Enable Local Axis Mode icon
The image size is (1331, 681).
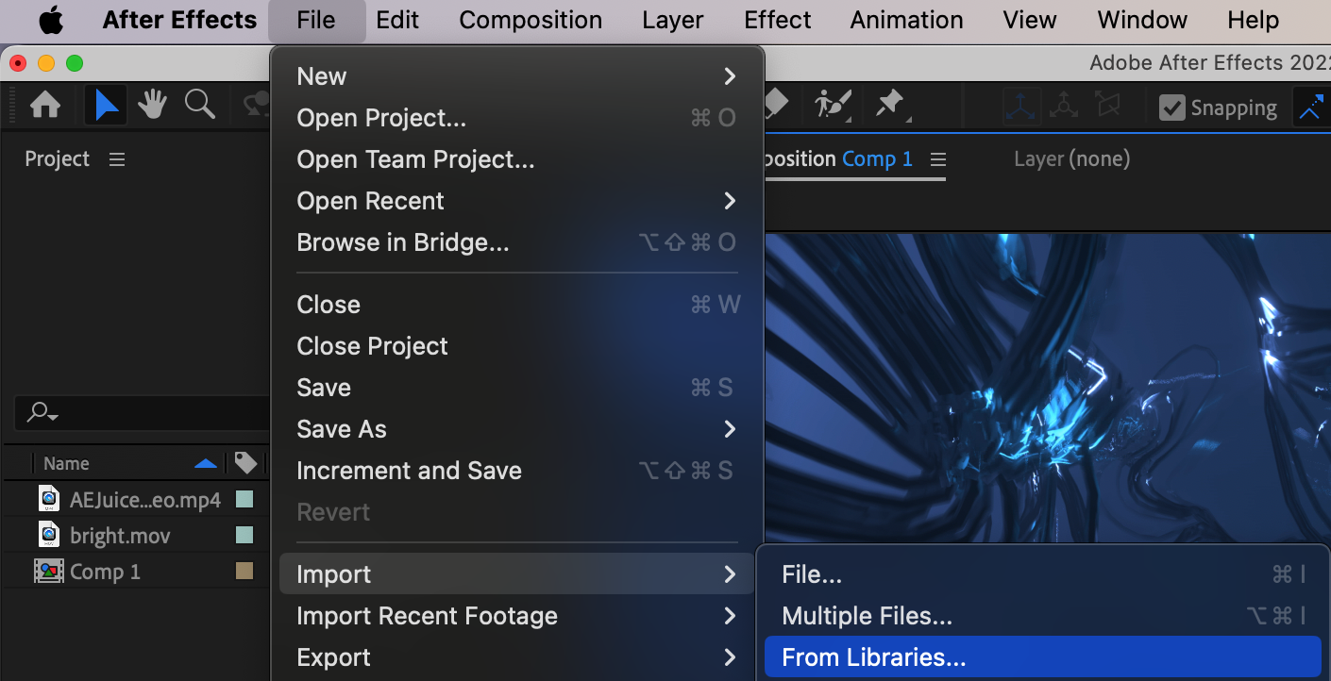1021,107
